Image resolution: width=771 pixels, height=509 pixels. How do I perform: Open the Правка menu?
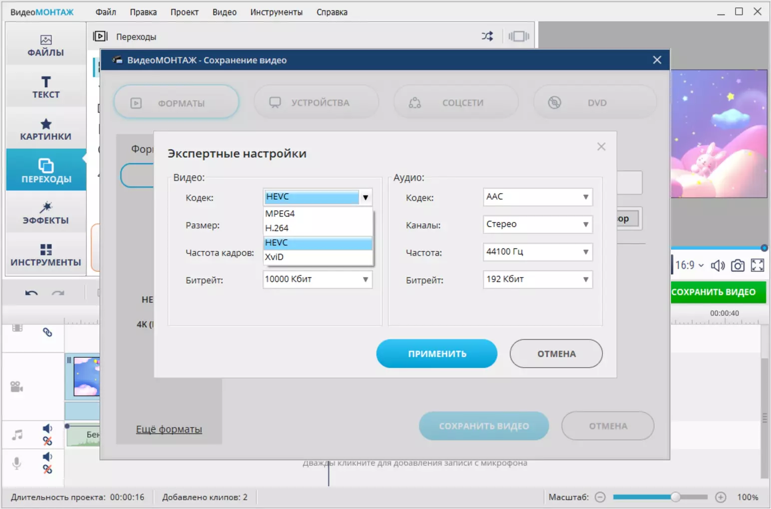[143, 12]
